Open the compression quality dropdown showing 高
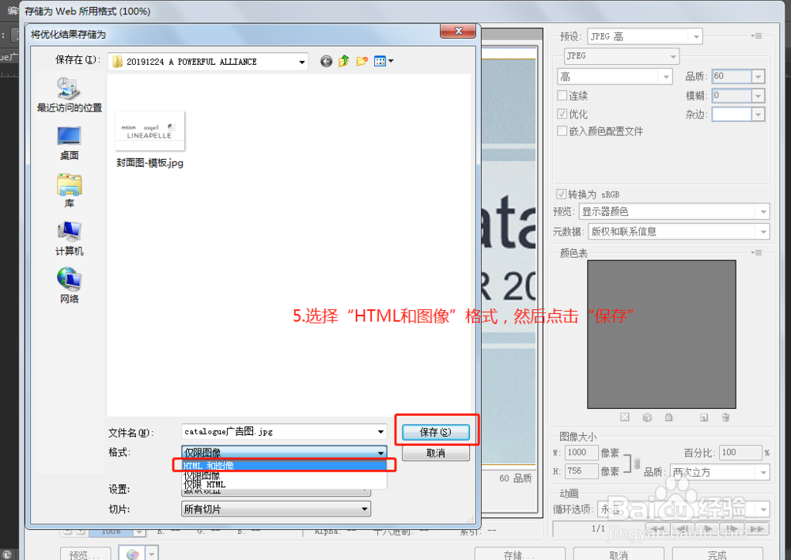The width and height of the screenshot is (791, 560). point(615,77)
